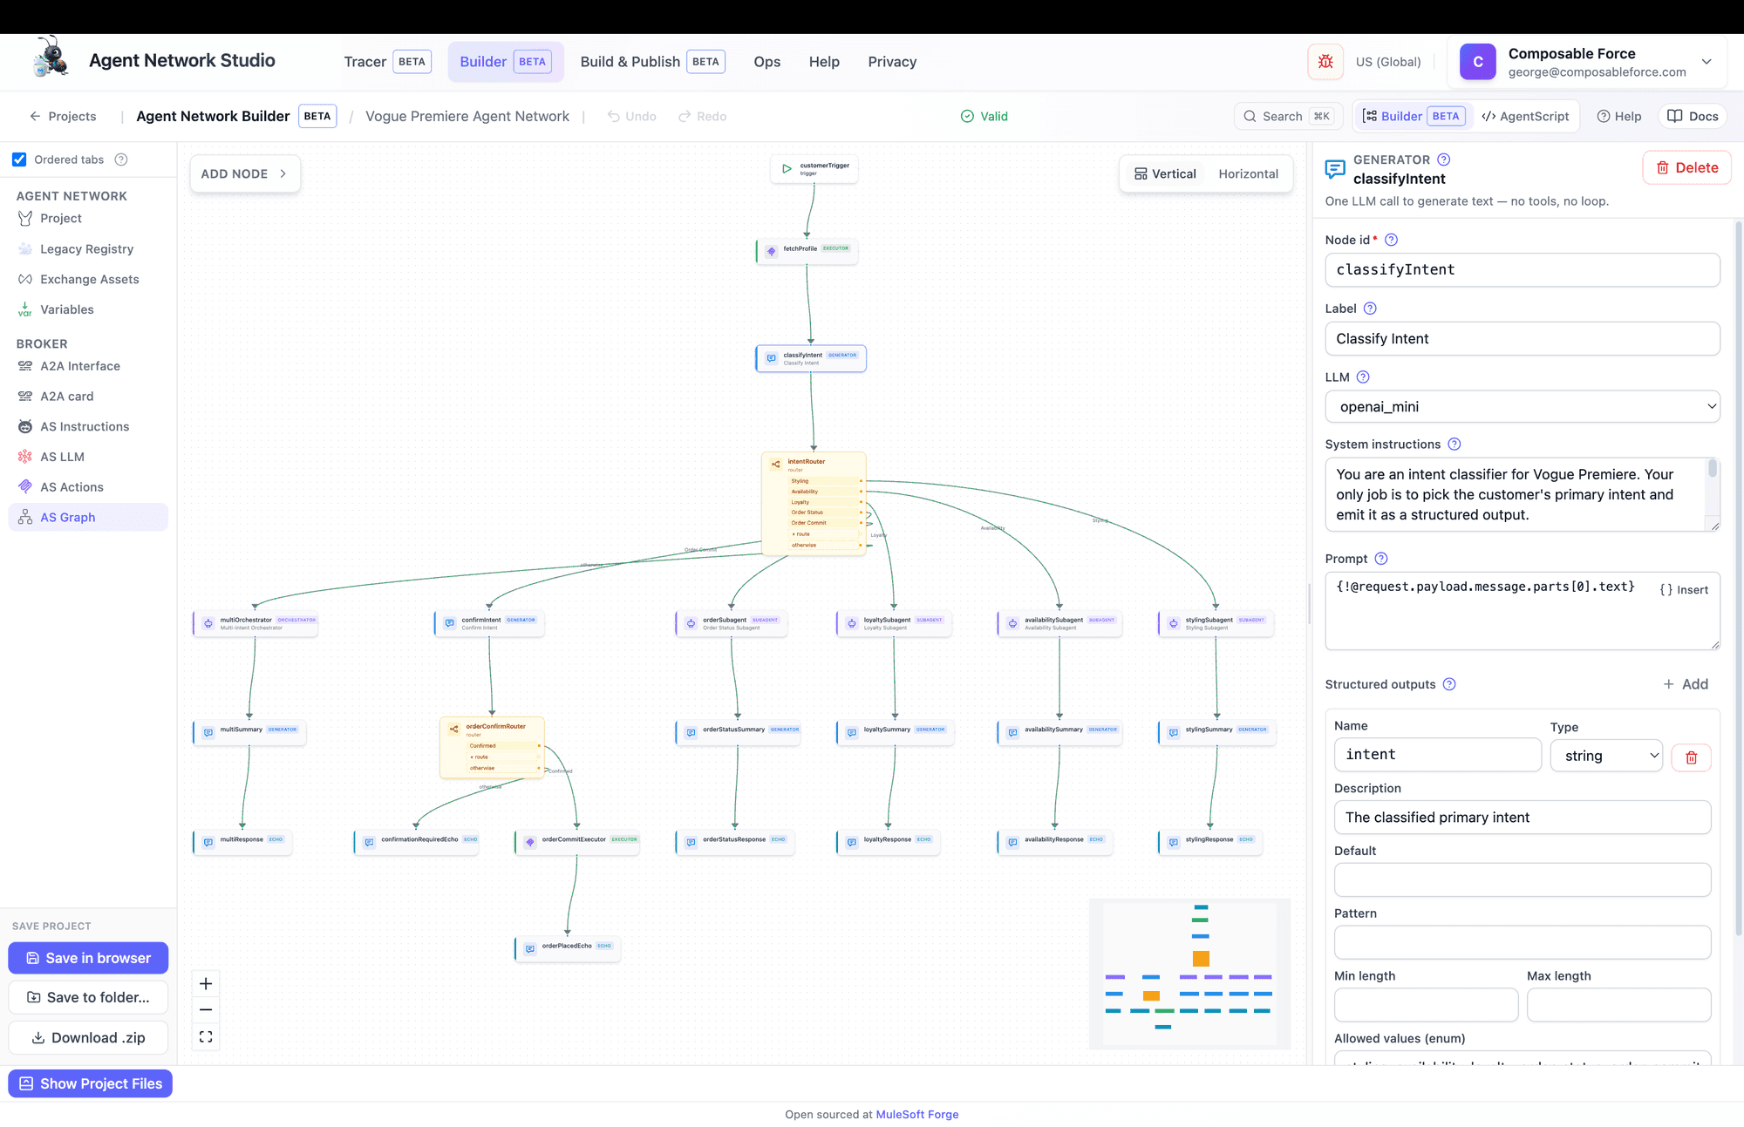
Task: Select the multiOrchestrator node
Action: click(255, 623)
